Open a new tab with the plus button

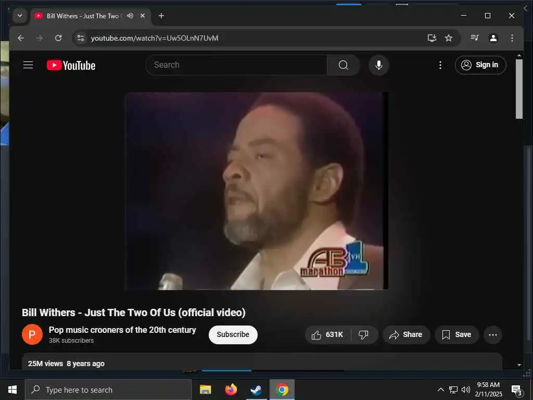[161, 16]
